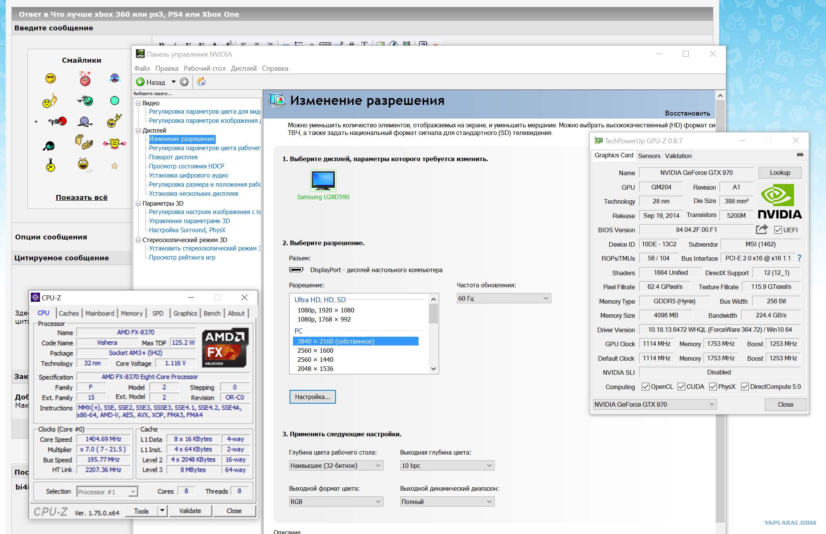Viewport: 826px width, 534px height.
Task: Switch to the Sensors tab in GPU-Z
Action: point(649,156)
